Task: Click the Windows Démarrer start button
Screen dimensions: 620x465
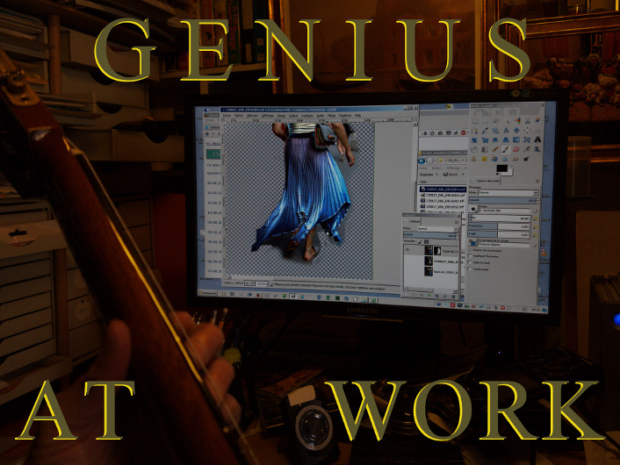Action: click(207, 293)
